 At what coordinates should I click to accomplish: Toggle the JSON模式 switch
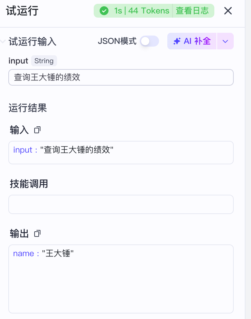(149, 41)
